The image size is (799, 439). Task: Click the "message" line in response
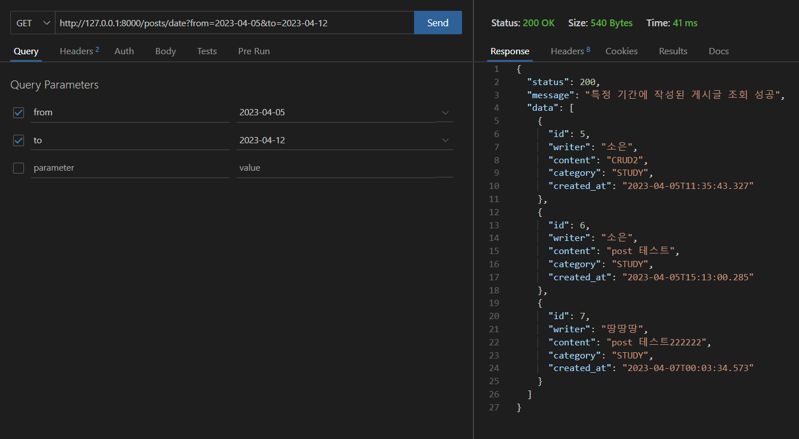[656, 95]
